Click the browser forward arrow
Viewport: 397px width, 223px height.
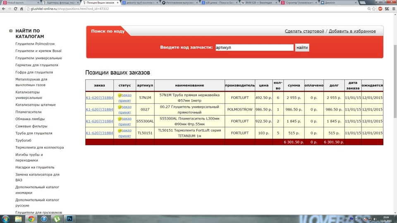(x=10, y=9)
